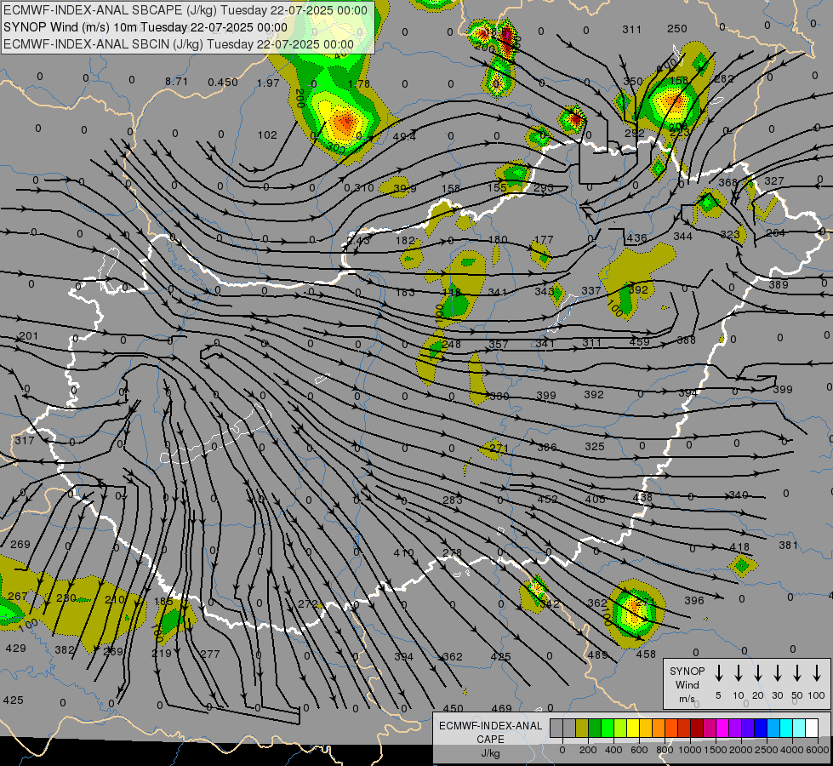This screenshot has height=766, width=833.
Task: Click the map value 458
Action: [x=646, y=655]
